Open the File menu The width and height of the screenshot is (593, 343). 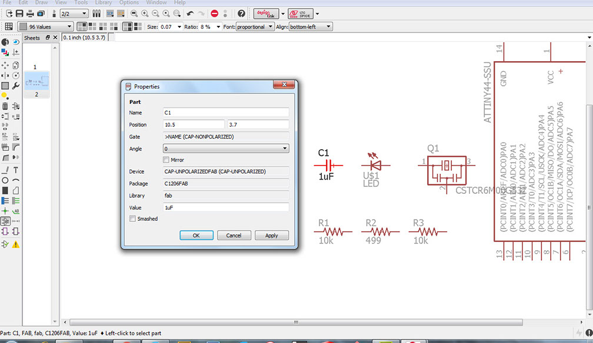(x=7, y=2)
